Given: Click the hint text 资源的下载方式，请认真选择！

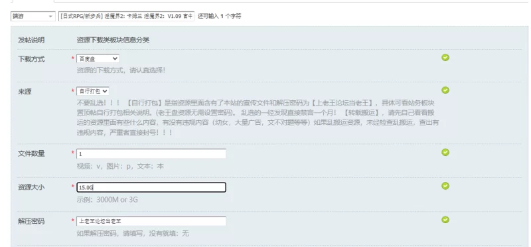Looking at the screenshot, I should point(121,71).
